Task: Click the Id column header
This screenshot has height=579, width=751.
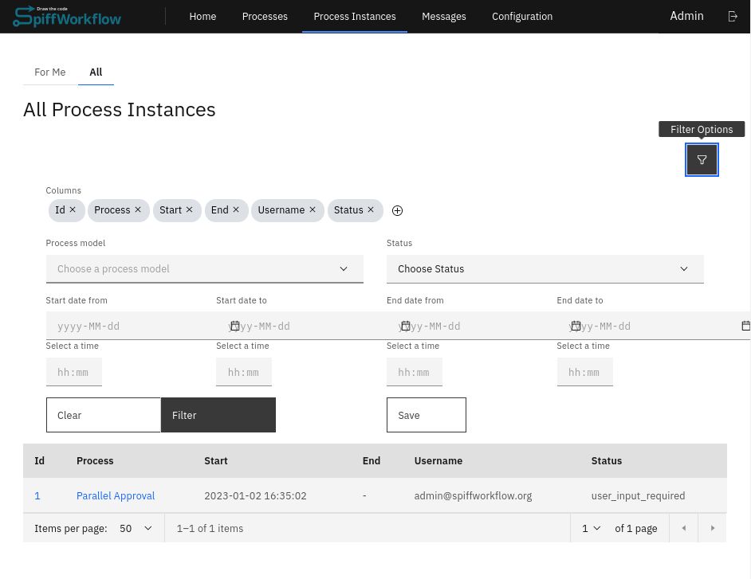Action: pyautogui.click(x=39, y=461)
